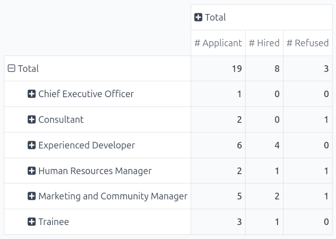The image size is (336, 239).
Task: Sort by # Hired column header
Action: 264,43
